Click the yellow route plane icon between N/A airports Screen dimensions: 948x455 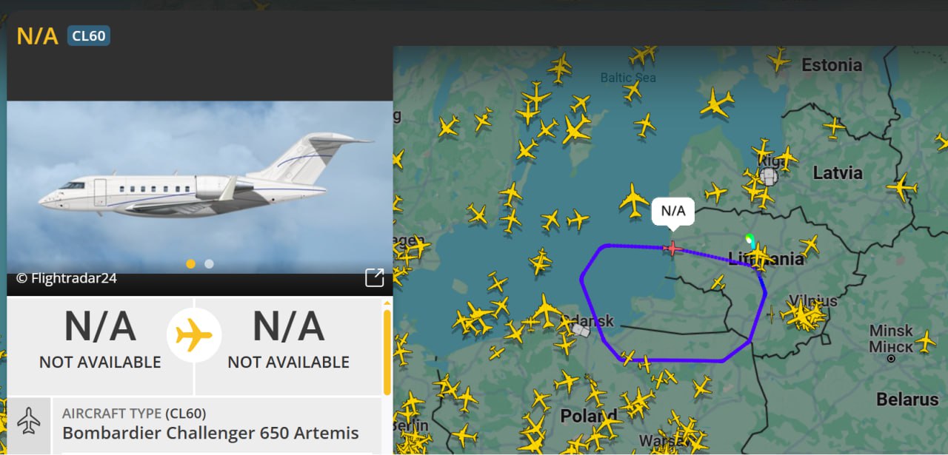coord(194,335)
